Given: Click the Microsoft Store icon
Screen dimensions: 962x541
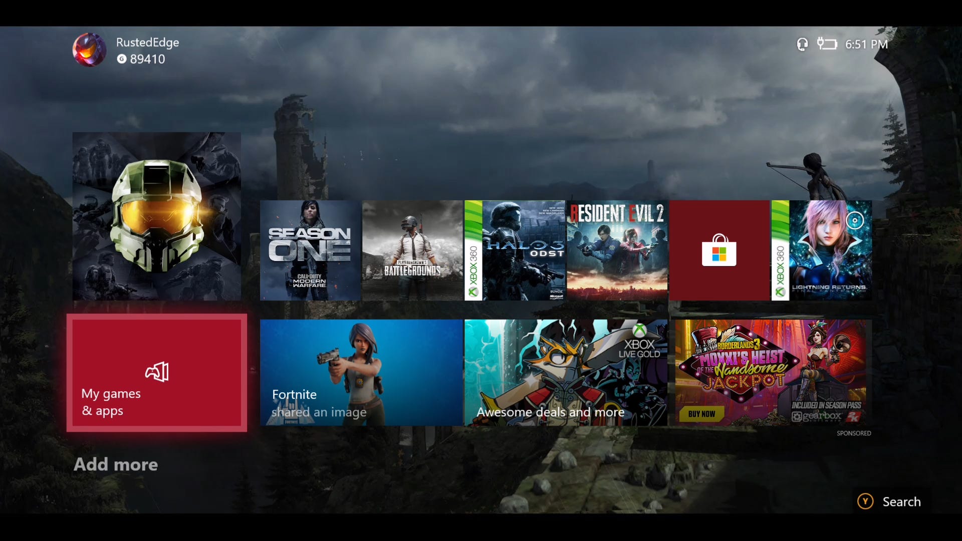Looking at the screenshot, I should (719, 249).
